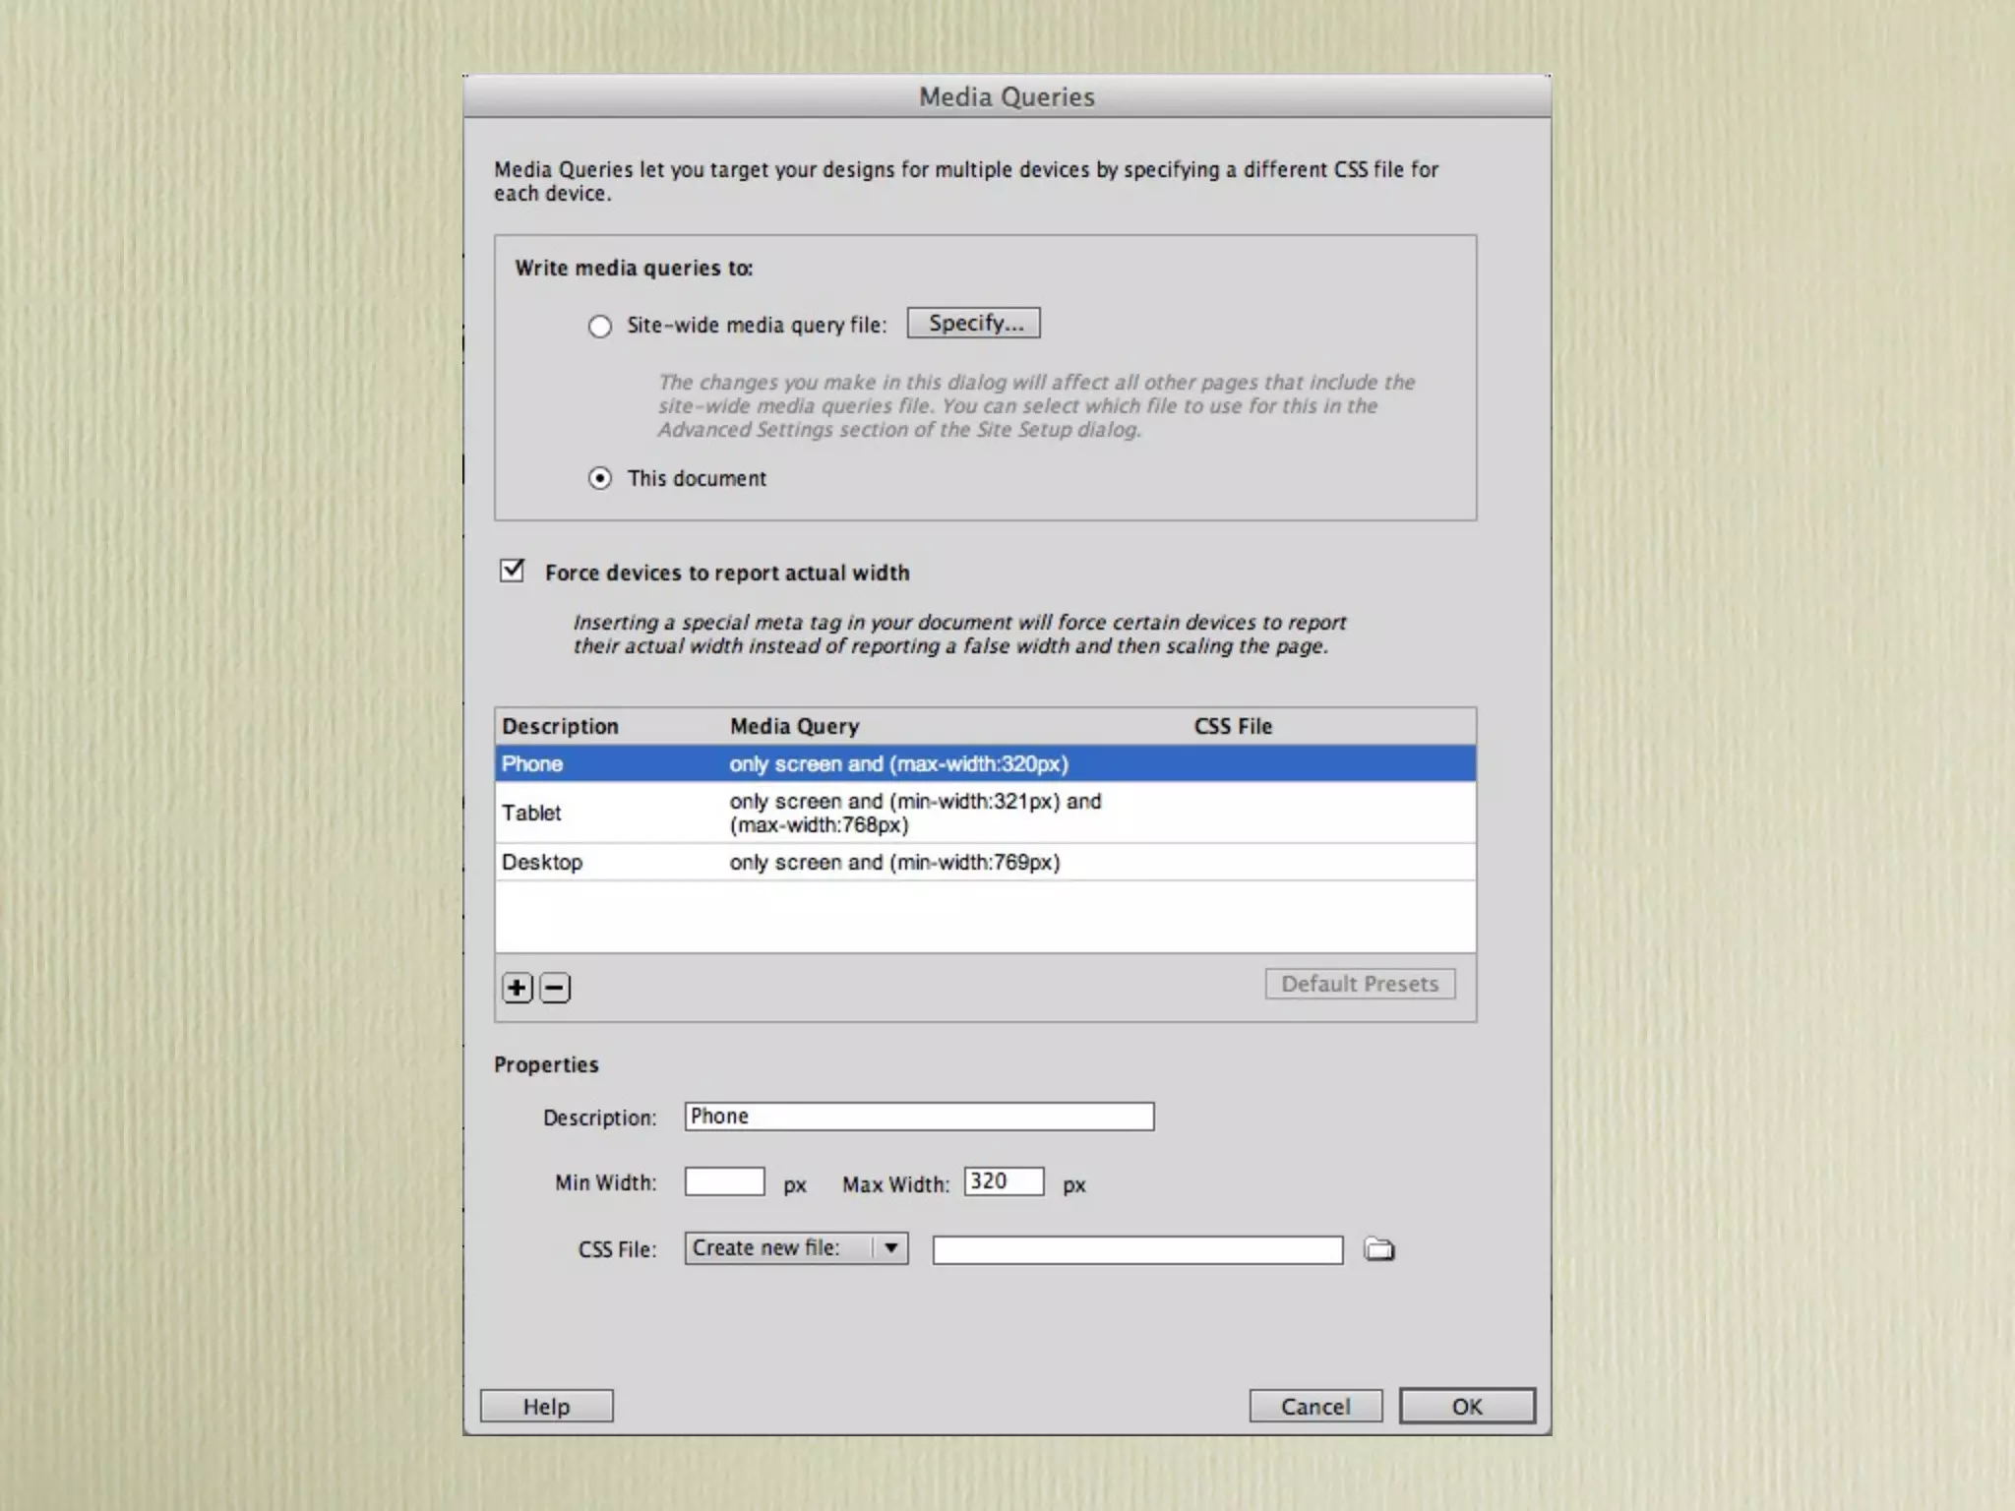The image size is (2015, 1511).
Task: Select the Desktop media query row
Action: tap(984, 863)
